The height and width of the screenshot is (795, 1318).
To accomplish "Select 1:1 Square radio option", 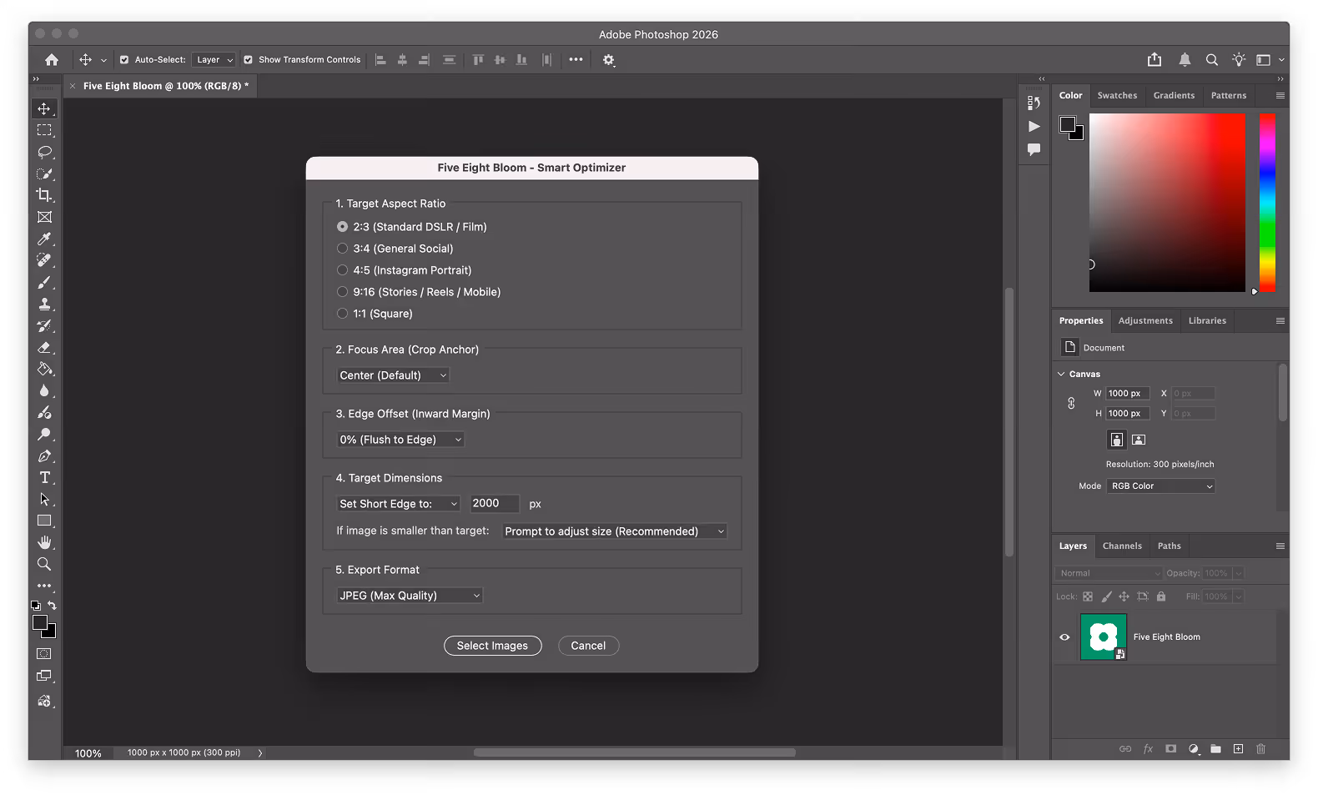I will coord(342,314).
